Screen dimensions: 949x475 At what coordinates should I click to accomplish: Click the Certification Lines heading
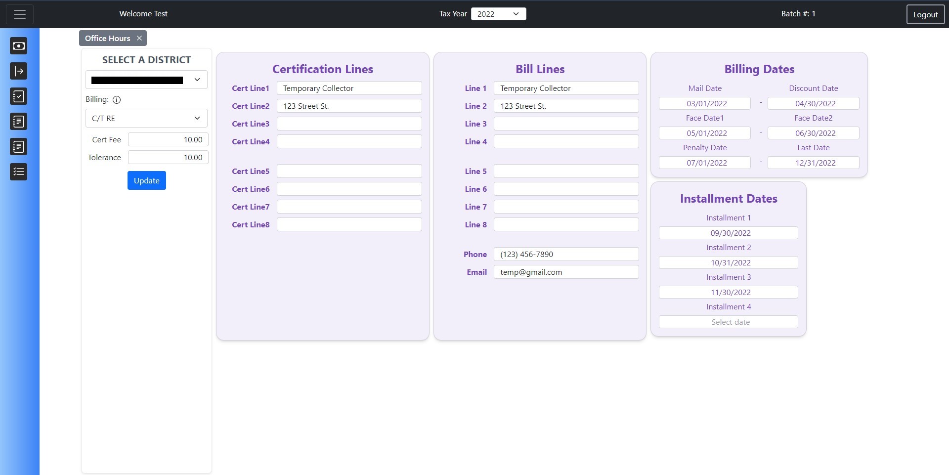(323, 69)
